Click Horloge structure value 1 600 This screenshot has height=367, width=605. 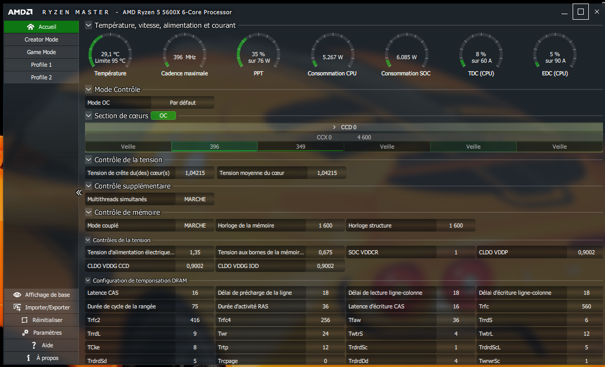point(456,225)
